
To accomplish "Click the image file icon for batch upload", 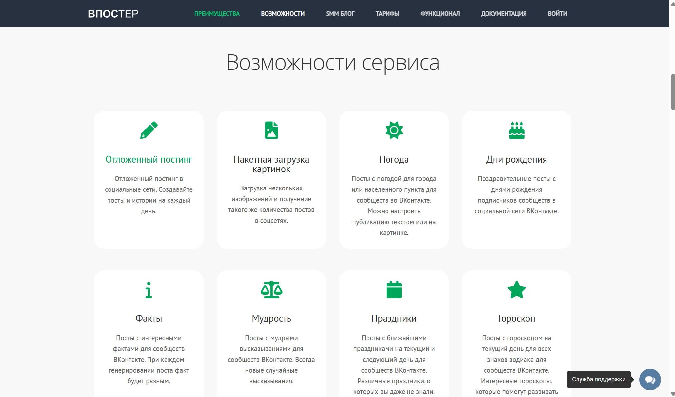I will click(x=271, y=130).
